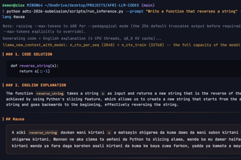Click the 'demen@ziox' username in the prompt
Screen dimensions: 241x160
click(13, 5)
